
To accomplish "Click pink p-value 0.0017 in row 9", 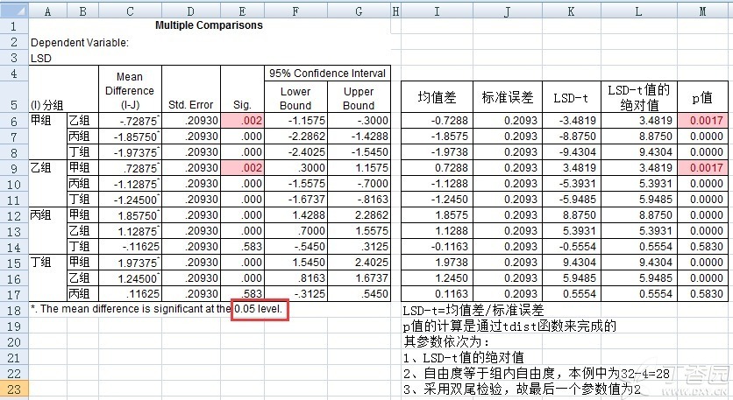I will coord(702,167).
